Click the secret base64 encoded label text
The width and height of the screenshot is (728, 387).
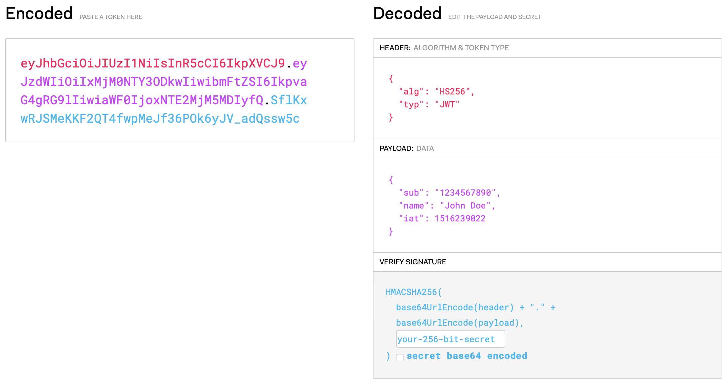coord(467,356)
